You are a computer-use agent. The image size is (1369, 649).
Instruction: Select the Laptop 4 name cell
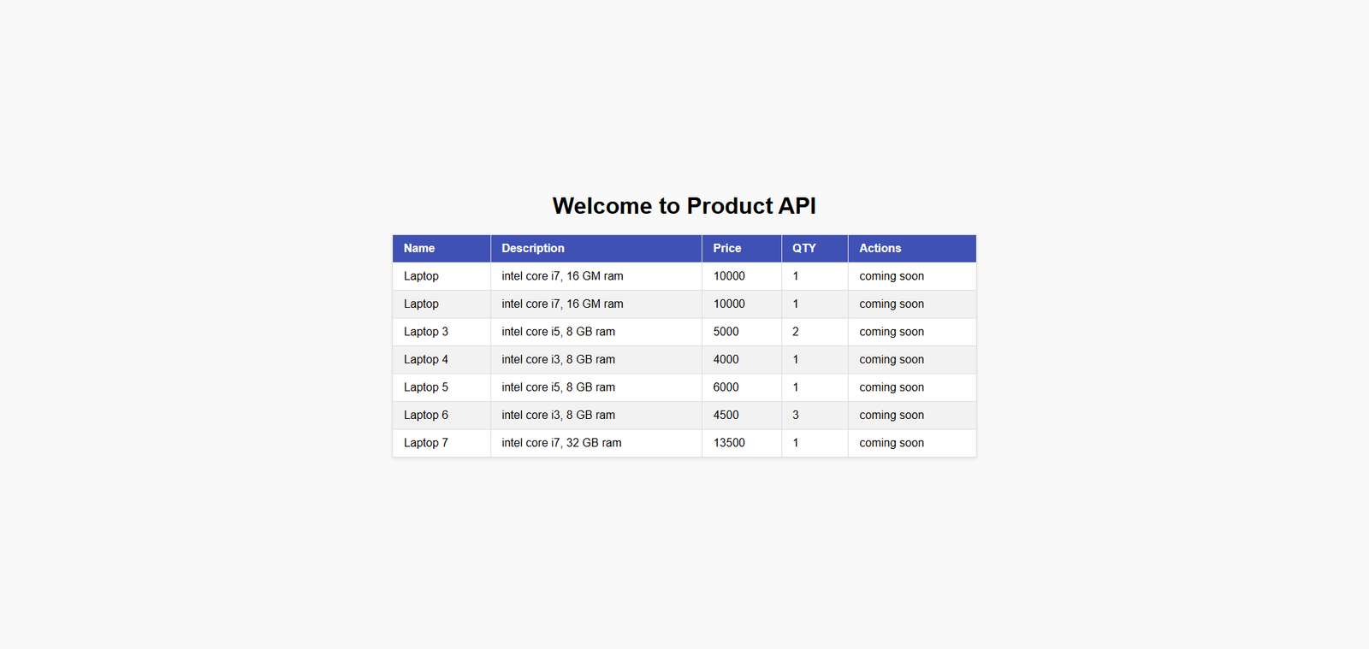(426, 360)
